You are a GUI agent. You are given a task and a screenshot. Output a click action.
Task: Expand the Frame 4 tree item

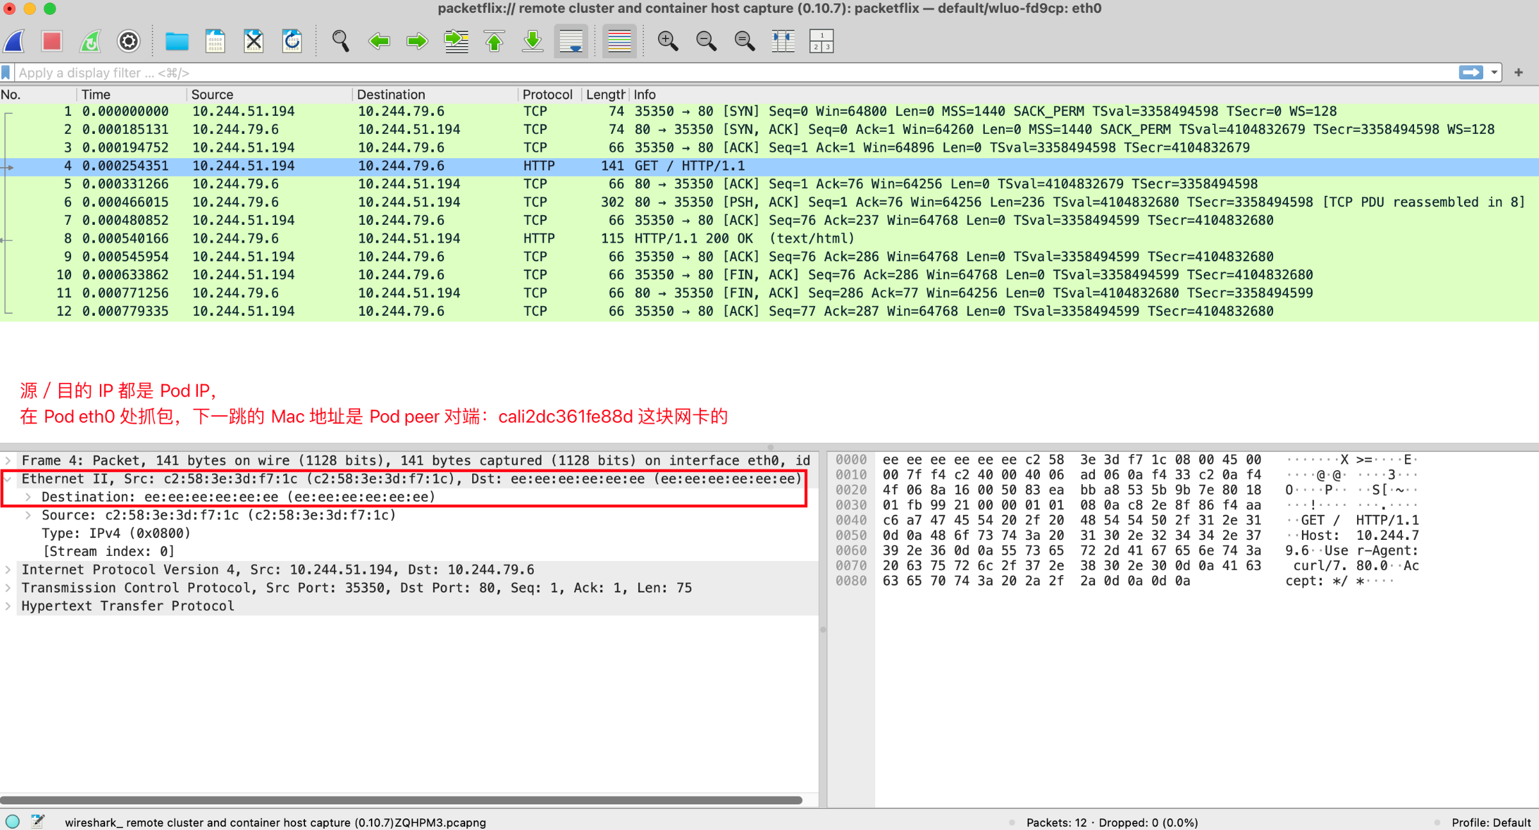pyautogui.click(x=8, y=460)
